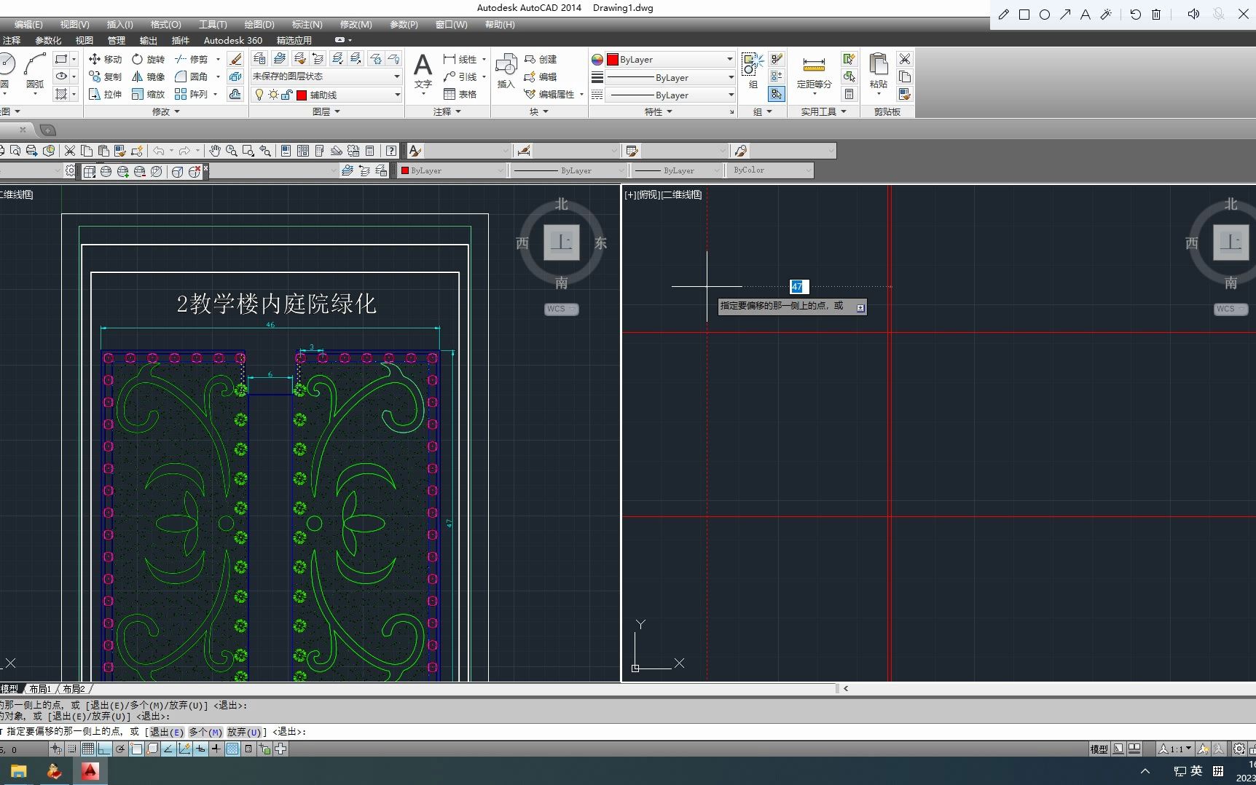Toggle Ortho mode in status bar
The image size is (1256, 785).
point(104,749)
